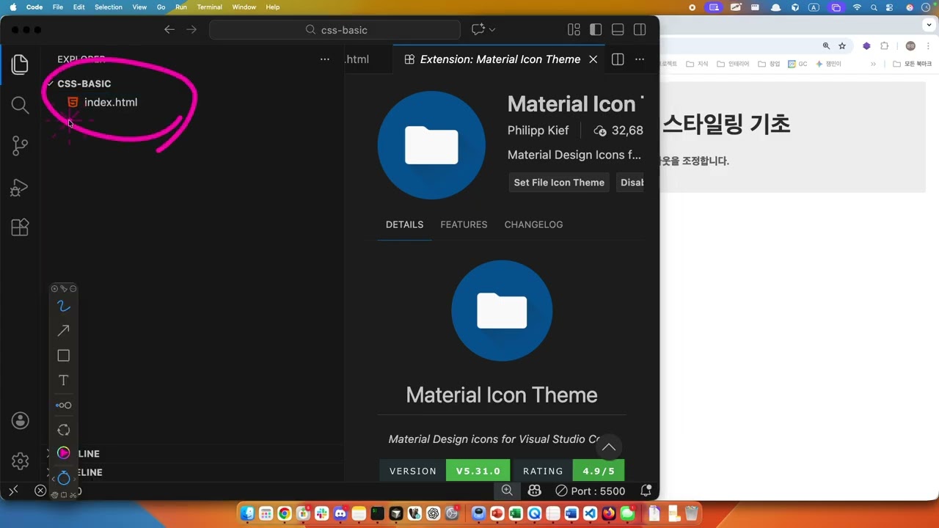939x528 pixels.
Task: Select the freehand pen drawing tool
Action: (x=64, y=306)
